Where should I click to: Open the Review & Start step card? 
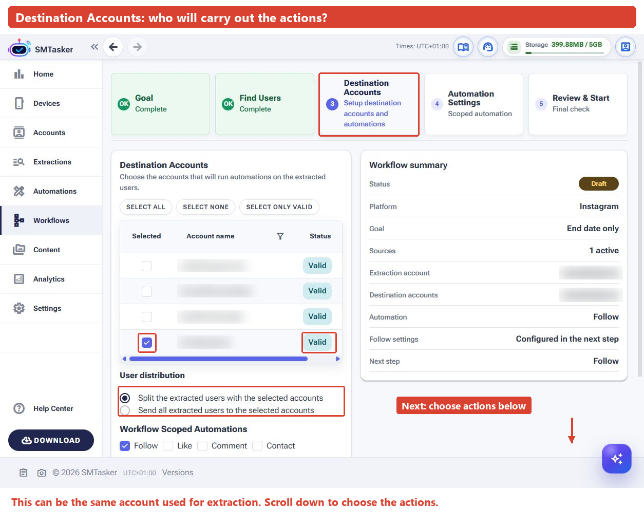[578, 104]
